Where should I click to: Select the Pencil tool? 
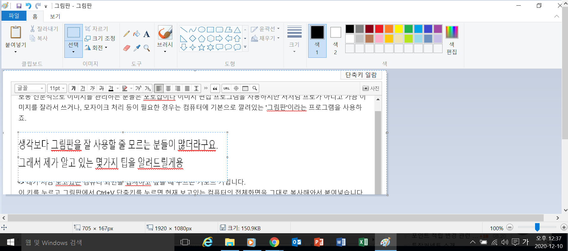[127, 34]
